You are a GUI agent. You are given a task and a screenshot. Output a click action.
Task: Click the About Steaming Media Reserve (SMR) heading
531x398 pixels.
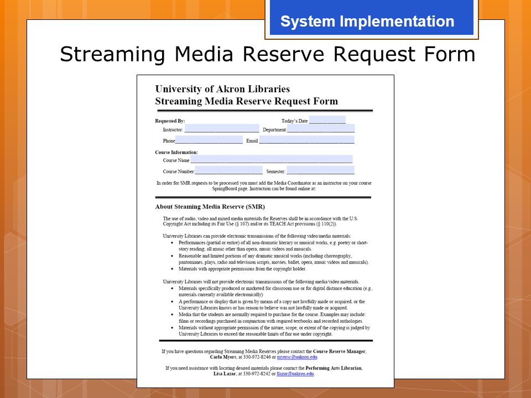(x=210, y=207)
